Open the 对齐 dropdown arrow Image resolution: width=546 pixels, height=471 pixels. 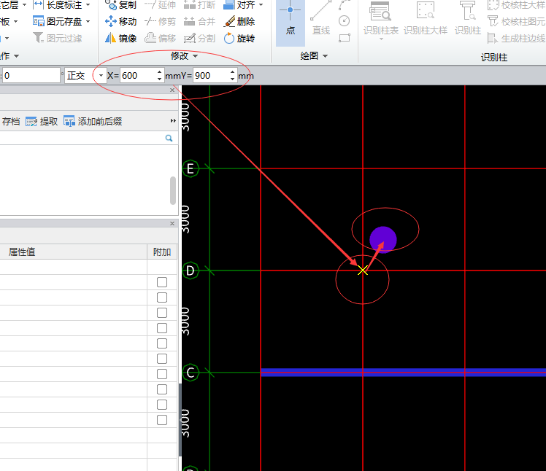(261, 5)
